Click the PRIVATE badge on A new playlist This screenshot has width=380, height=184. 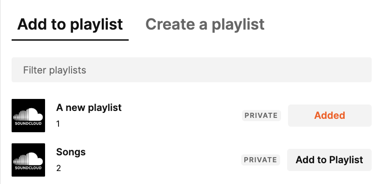click(x=261, y=116)
